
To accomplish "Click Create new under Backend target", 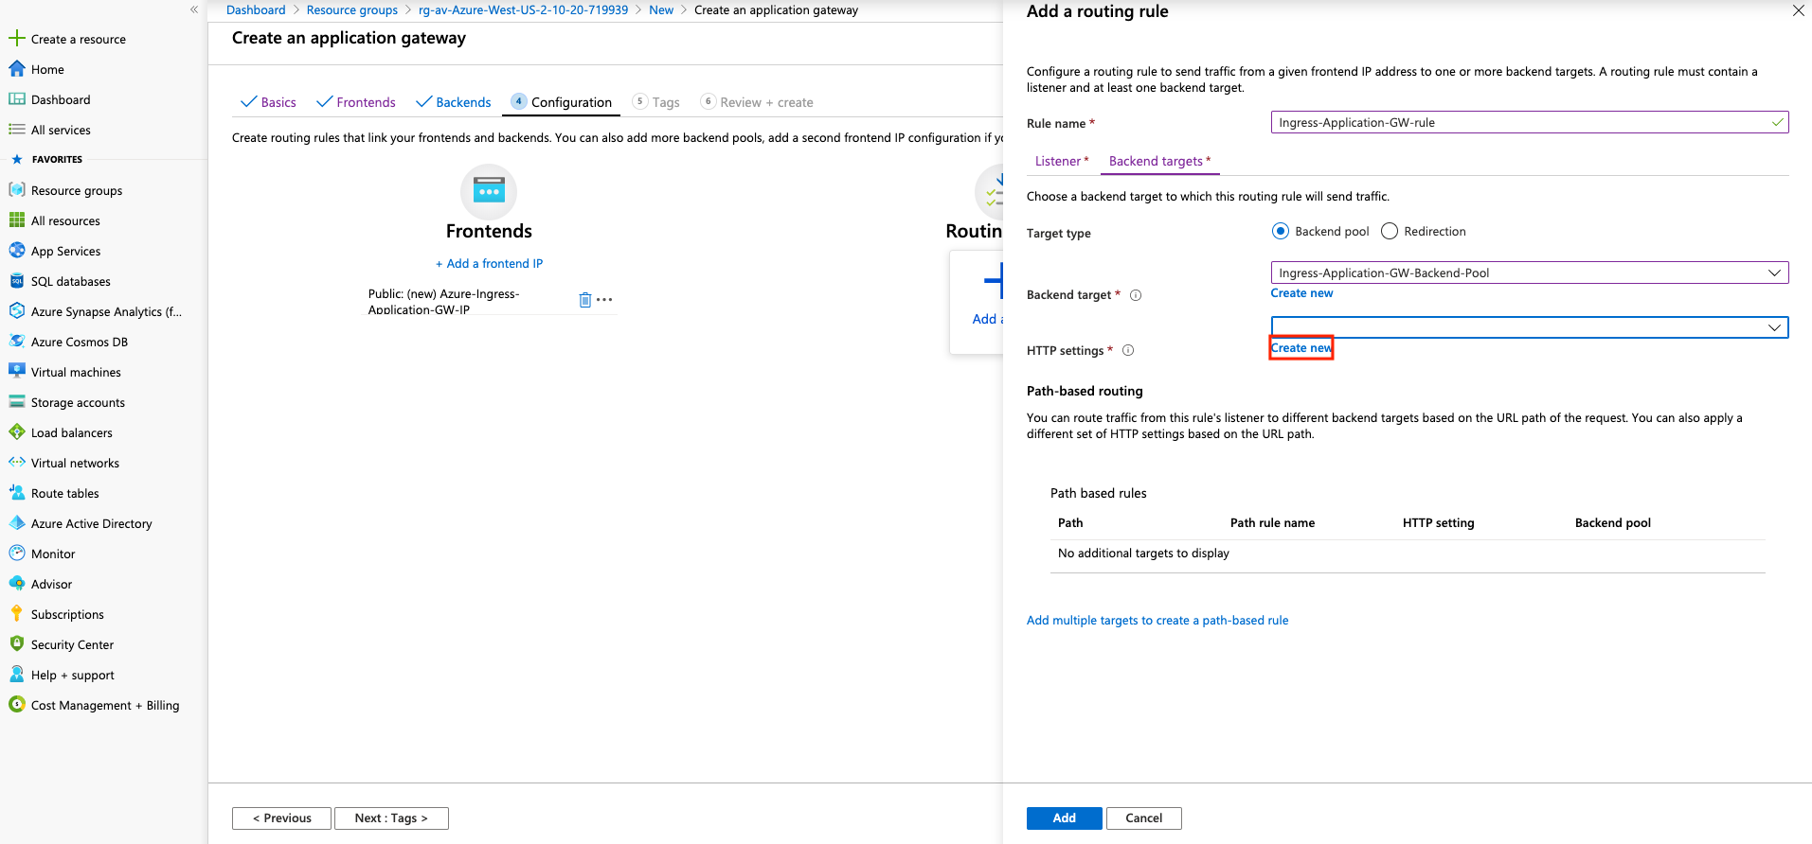I will pyautogui.click(x=1301, y=293).
